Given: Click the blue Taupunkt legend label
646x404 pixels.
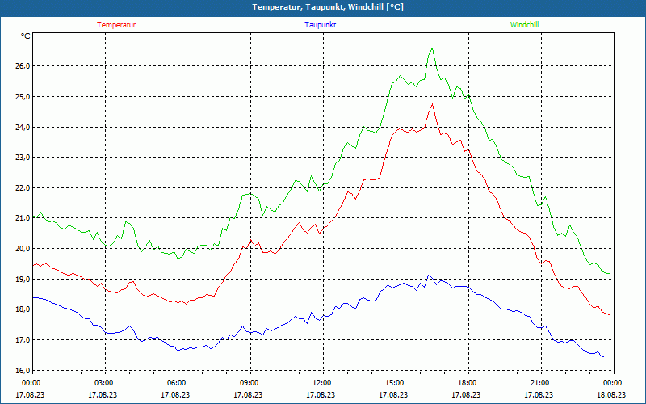Looking at the screenshot, I should click(321, 24).
